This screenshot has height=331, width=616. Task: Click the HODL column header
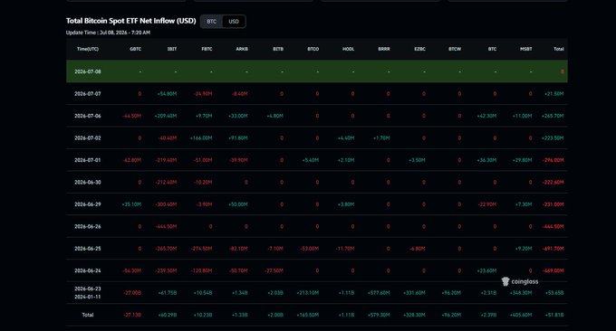(x=348, y=49)
